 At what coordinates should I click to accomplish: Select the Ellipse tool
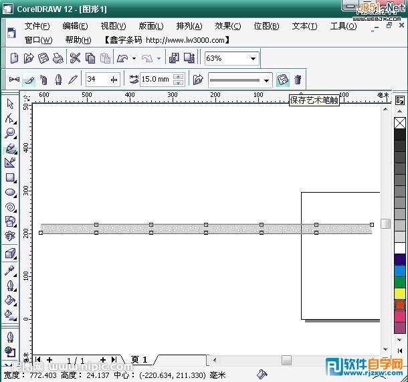coord(10,193)
